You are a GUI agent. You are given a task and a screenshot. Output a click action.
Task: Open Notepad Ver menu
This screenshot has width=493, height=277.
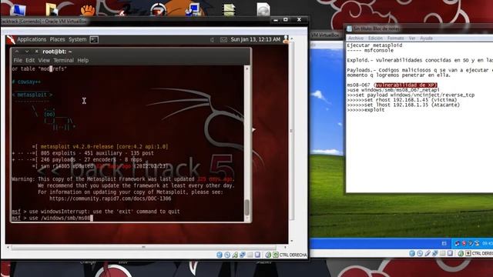tap(412, 38)
